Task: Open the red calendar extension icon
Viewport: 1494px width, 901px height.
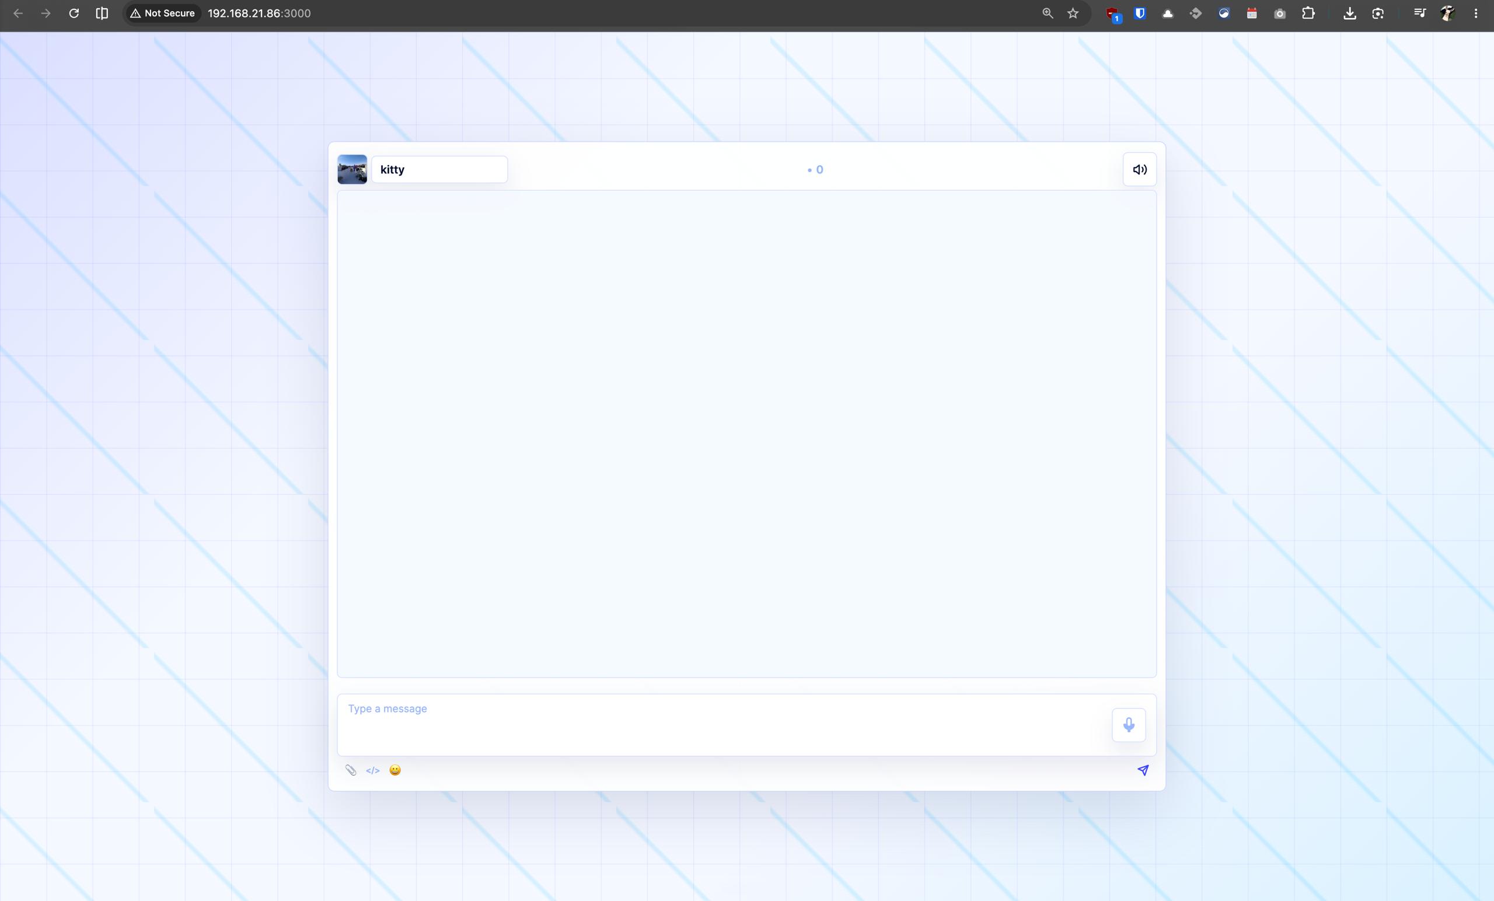Action: click(x=1251, y=13)
